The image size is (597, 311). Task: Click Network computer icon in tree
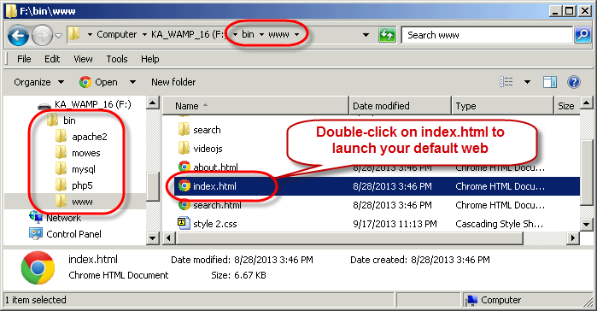point(36,217)
